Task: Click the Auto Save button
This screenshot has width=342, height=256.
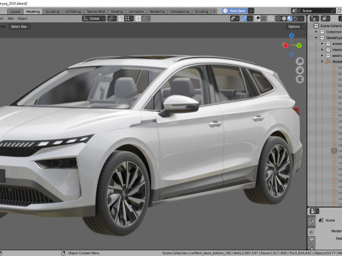Action: coord(235,11)
